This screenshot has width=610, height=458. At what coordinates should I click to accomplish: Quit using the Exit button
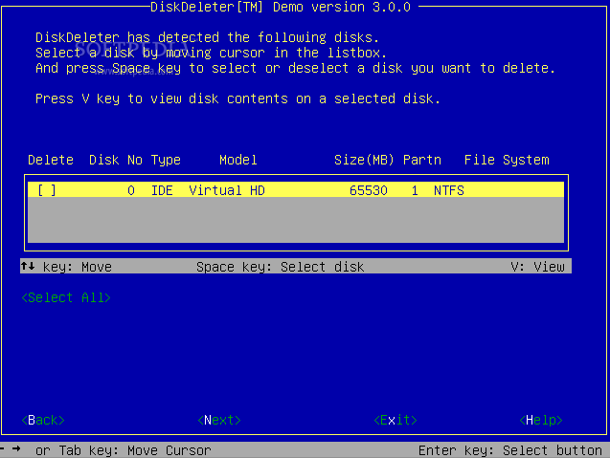[395, 420]
